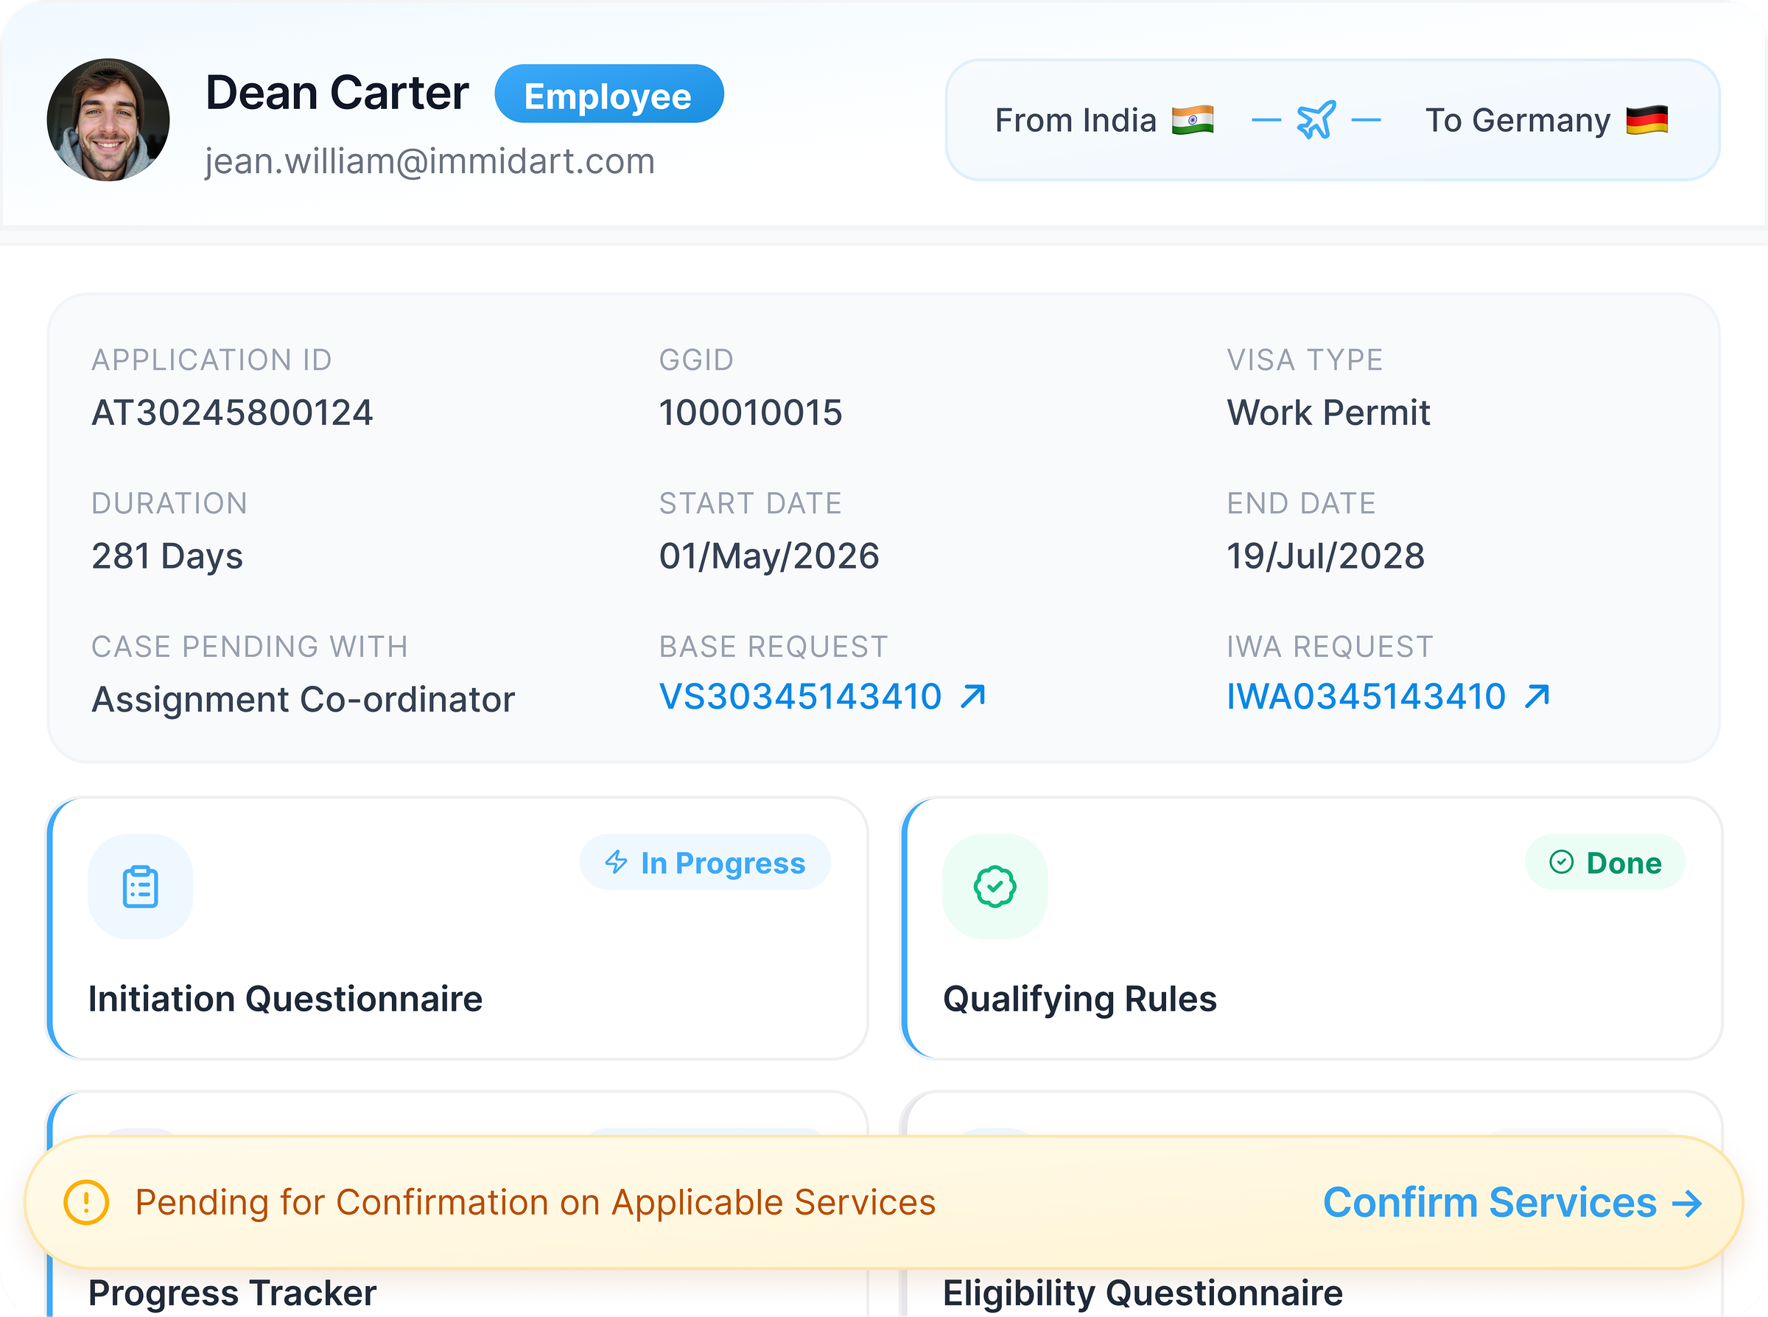
Task: Open the Initiation Questionnaire card
Action: pos(457,929)
